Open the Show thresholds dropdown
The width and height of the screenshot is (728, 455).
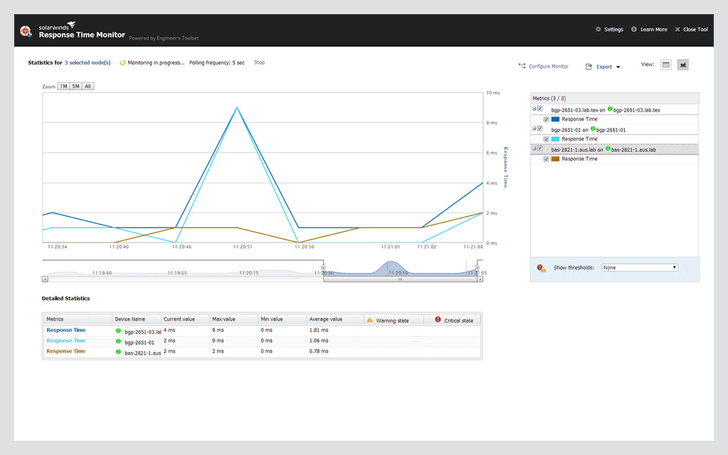[x=639, y=267]
